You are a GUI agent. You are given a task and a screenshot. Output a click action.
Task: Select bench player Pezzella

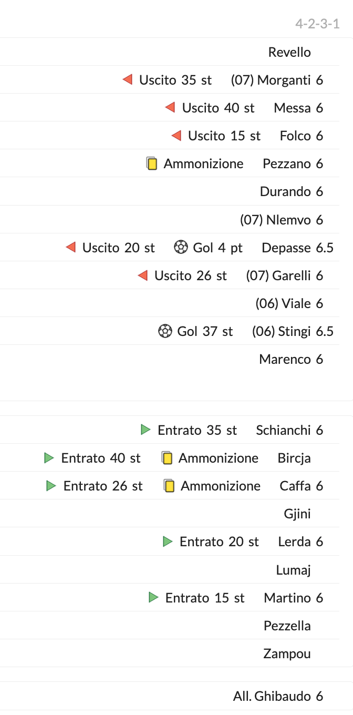[x=287, y=626]
